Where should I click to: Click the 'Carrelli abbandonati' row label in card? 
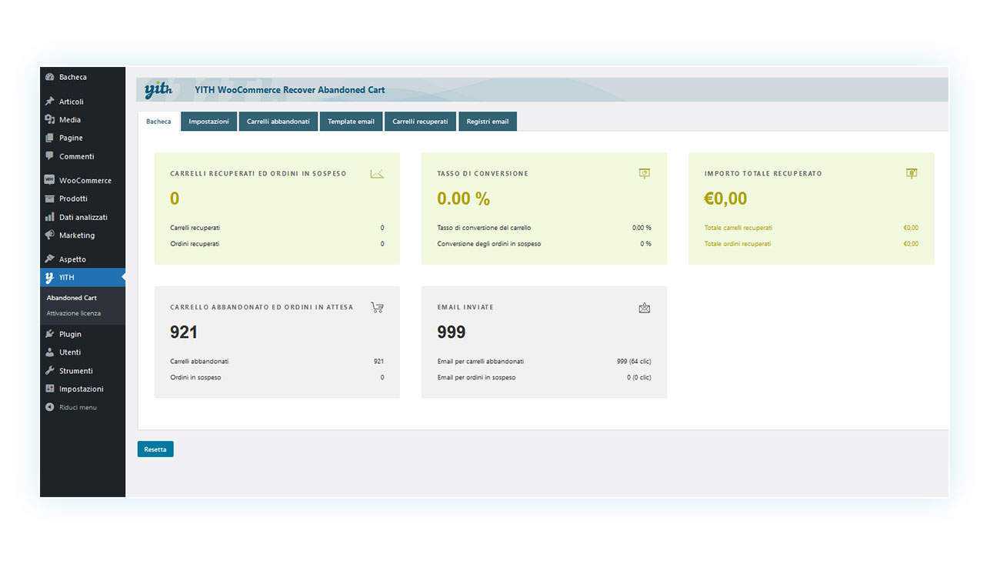pos(199,362)
